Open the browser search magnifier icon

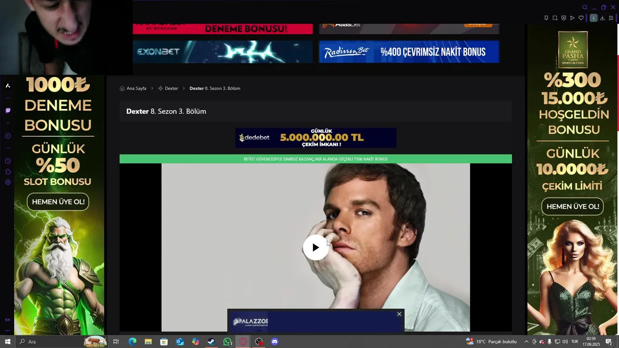pos(585,7)
